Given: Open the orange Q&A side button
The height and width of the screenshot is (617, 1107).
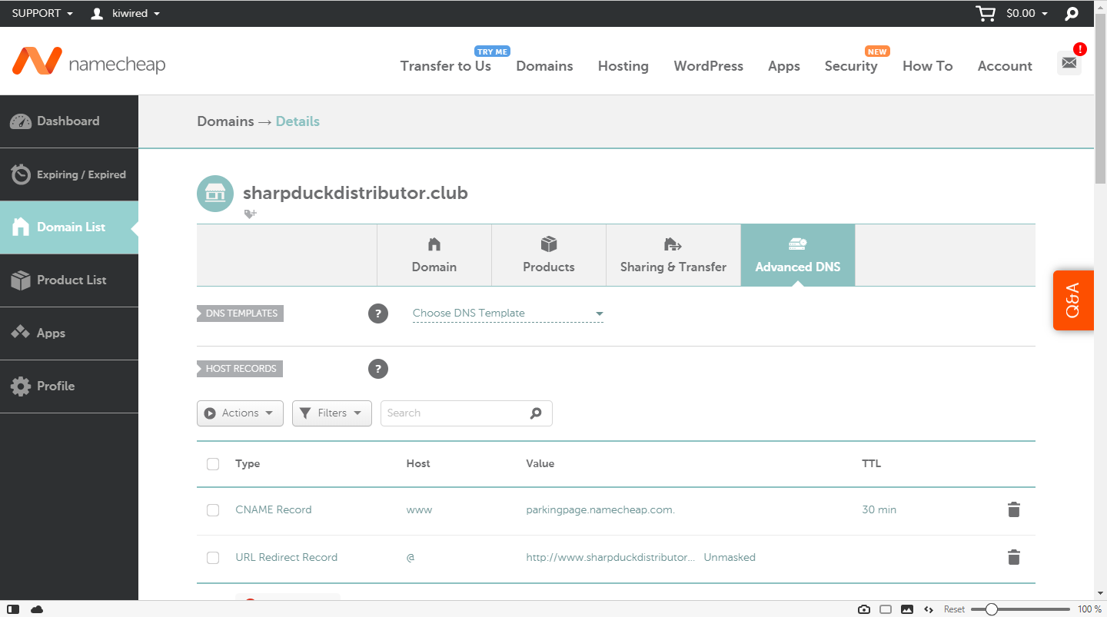Looking at the screenshot, I should [1073, 300].
